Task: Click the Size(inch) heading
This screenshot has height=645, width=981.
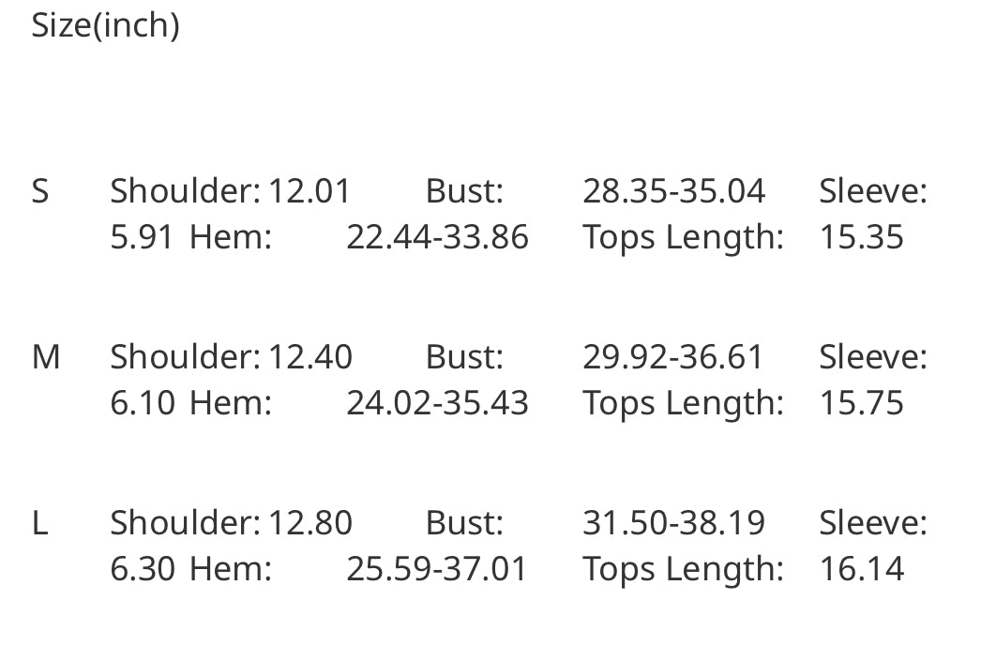Action: (105, 25)
